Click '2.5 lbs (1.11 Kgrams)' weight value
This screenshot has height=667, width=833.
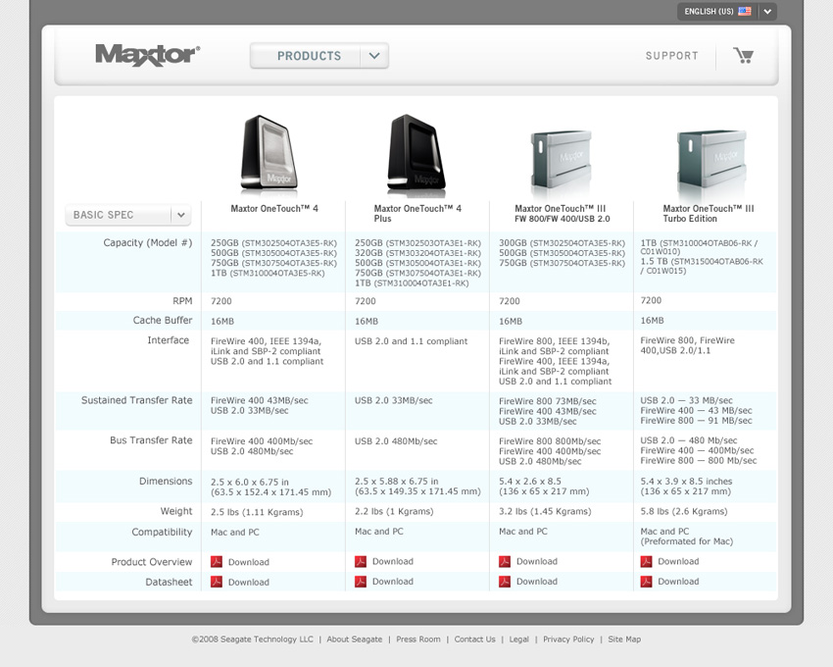pos(257,512)
